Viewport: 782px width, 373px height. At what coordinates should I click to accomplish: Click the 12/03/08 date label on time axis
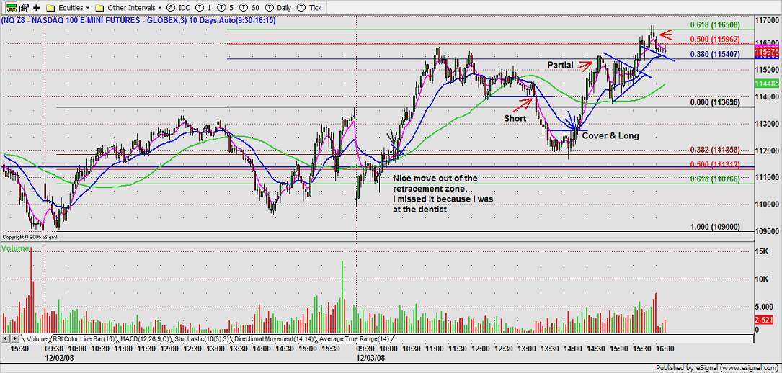pyautogui.click(x=370, y=358)
